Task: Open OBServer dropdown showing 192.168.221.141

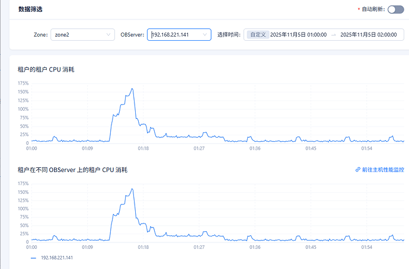Action: tap(178, 35)
